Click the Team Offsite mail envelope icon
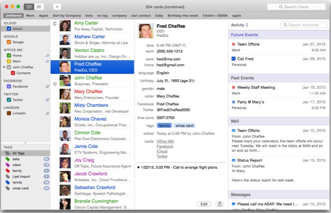The height and width of the screenshot is (213, 331). tap(234, 130)
